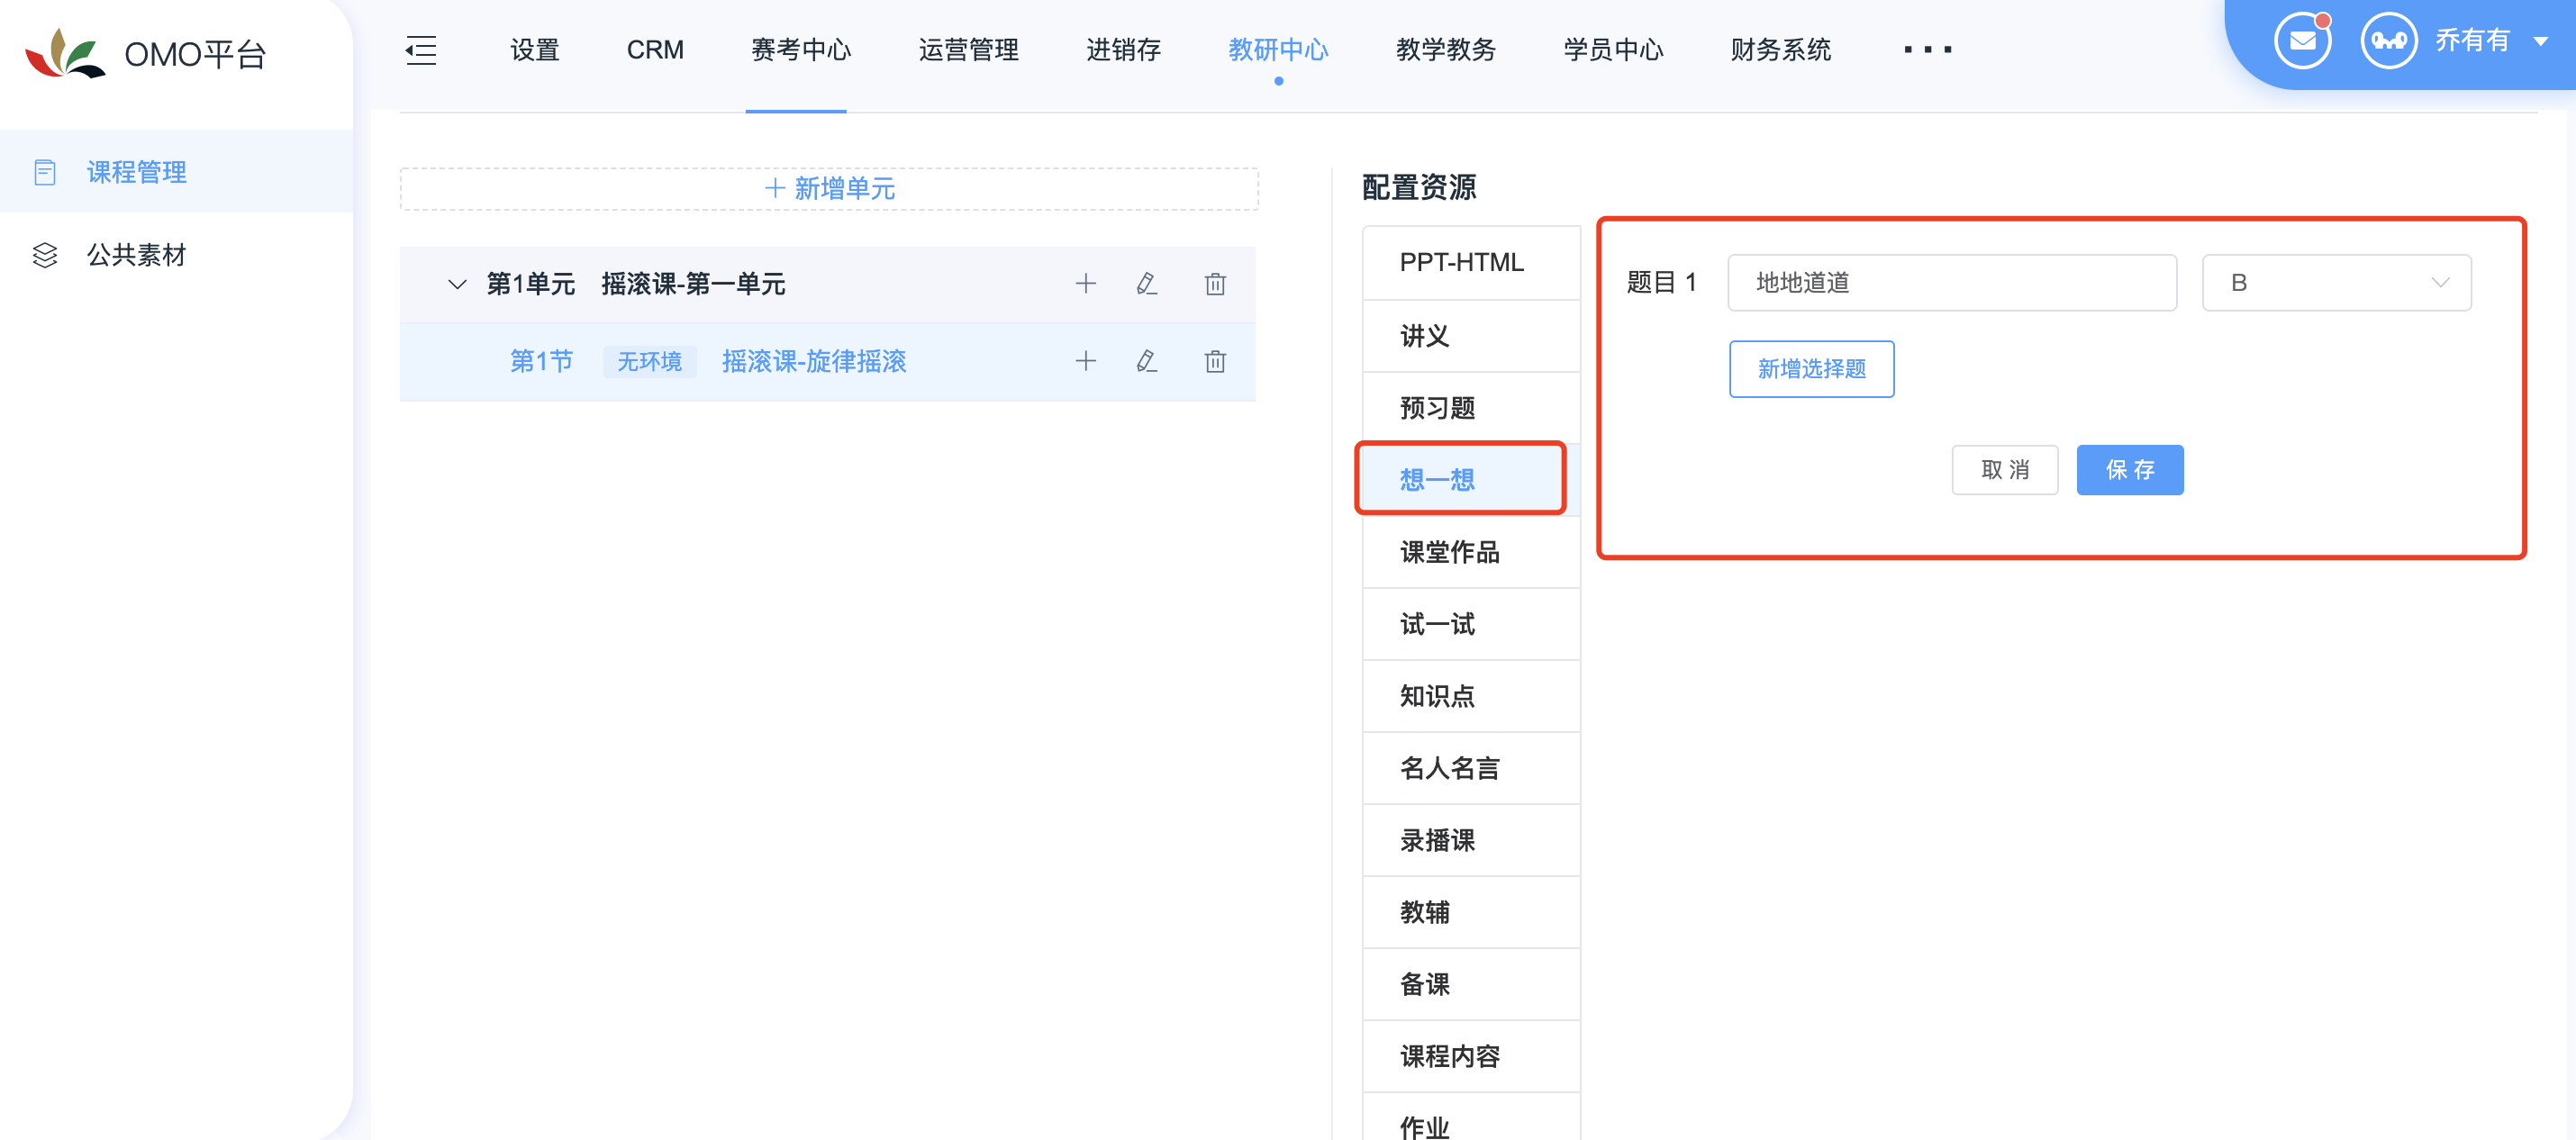Click the username 乔有有
Image resolution: width=2576 pixels, height=1140 pixels.
(x=2472, y=40)
